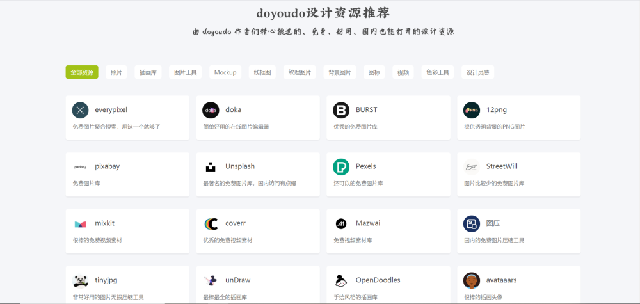Click the BURST logo icon

[341, 110]
